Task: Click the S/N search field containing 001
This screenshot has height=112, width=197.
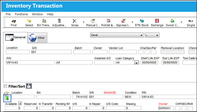Action: pos(51,52)
